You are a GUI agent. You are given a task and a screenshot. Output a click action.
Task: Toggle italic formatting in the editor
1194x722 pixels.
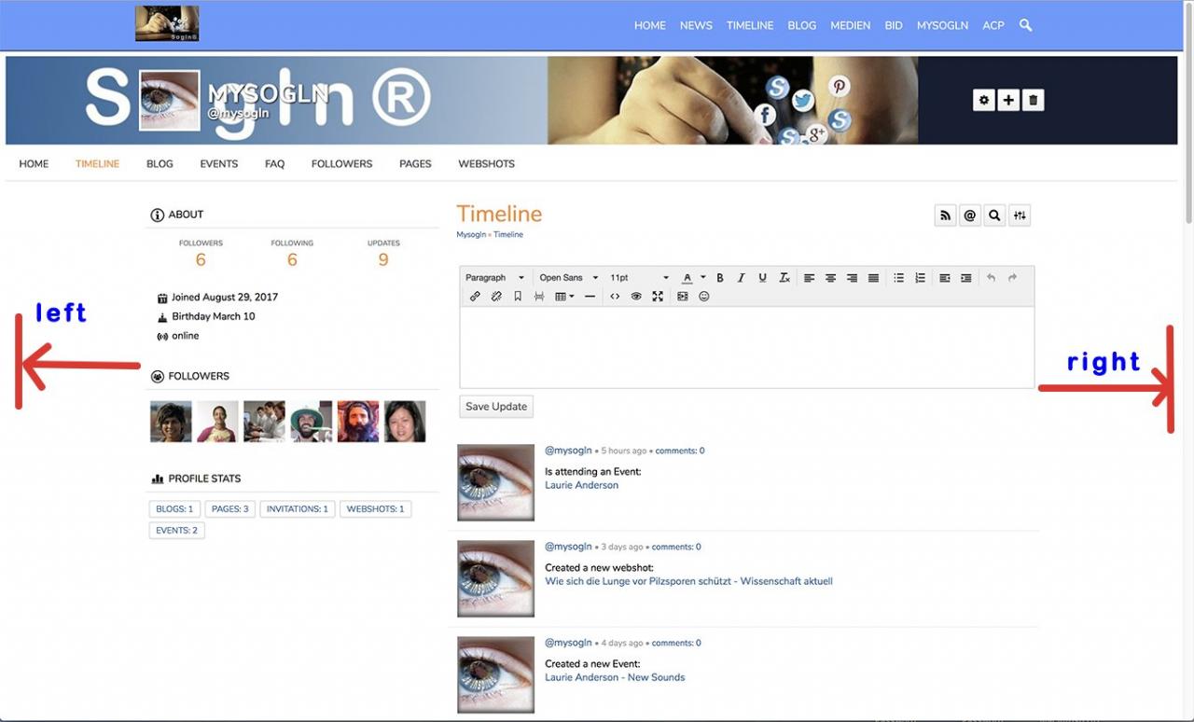[742, 278]
